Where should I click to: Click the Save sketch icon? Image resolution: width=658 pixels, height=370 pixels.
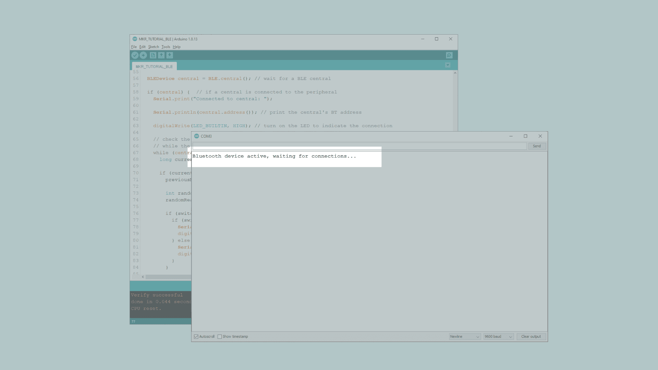click(x=170, y=55)
